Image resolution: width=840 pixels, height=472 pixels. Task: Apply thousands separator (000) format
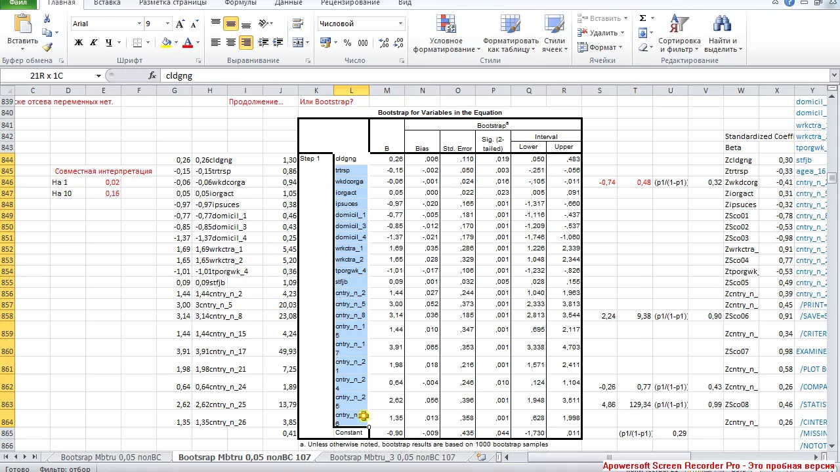(363, 43)
